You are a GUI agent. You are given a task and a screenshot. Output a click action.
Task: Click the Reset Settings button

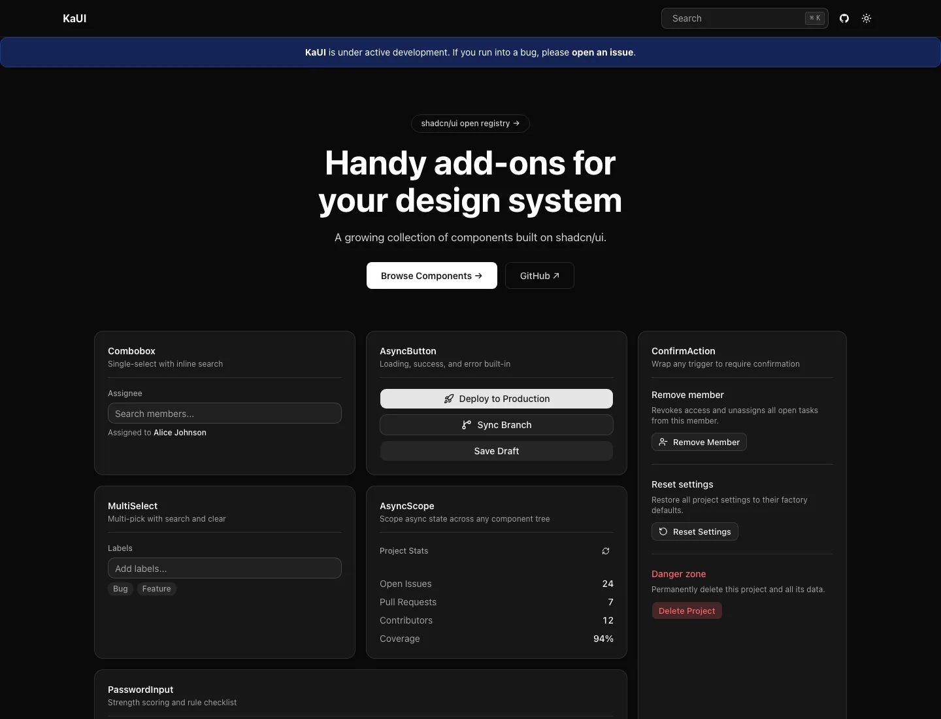click(x=695, y=531)
